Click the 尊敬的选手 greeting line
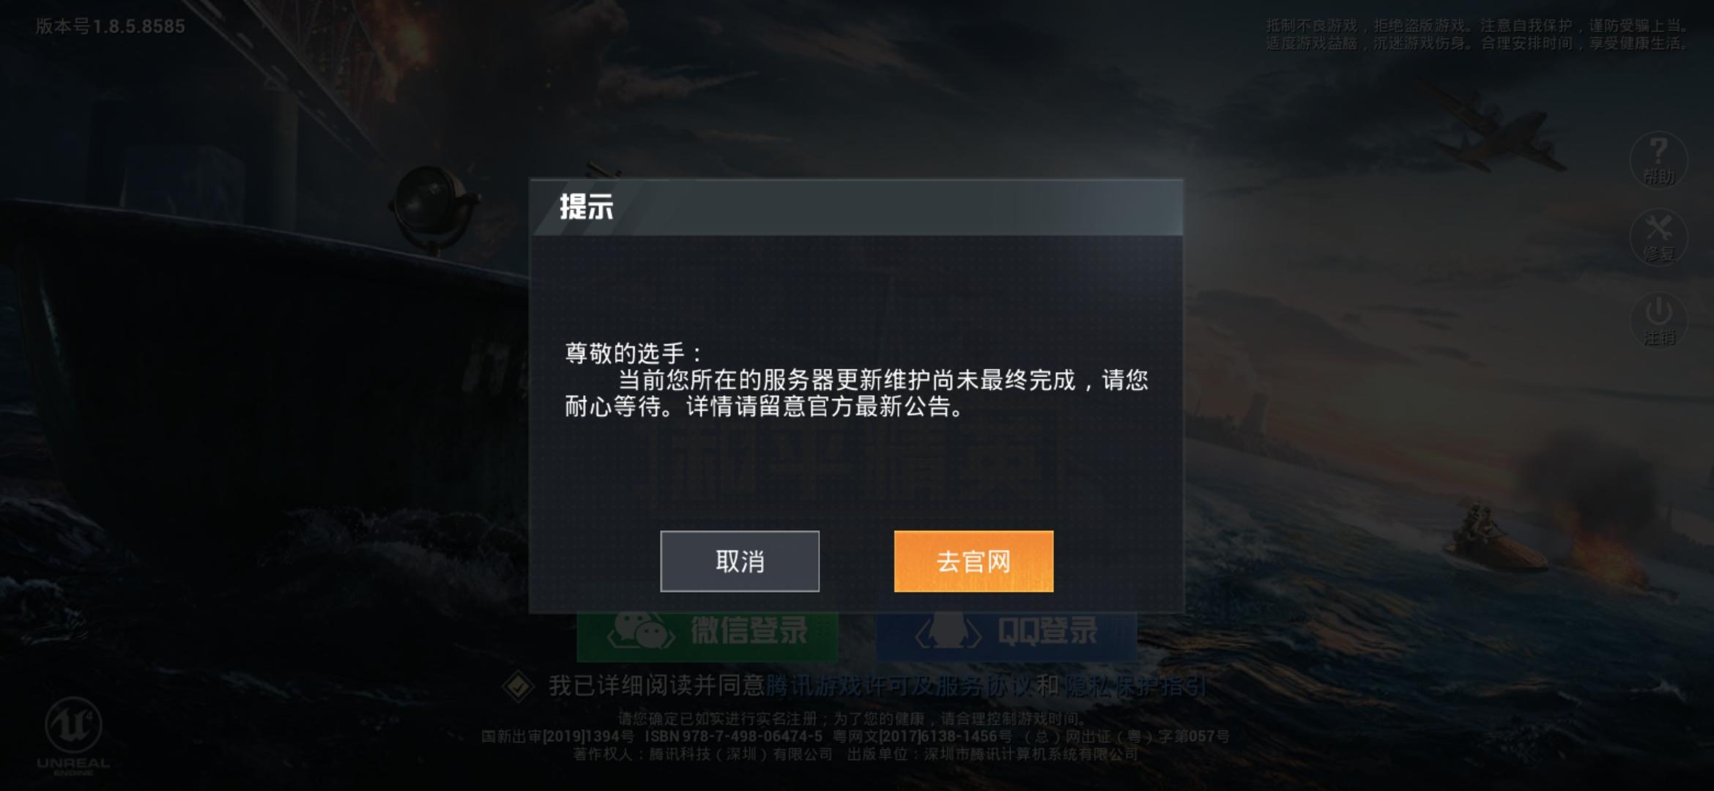This screenshot has height=791, width=1714. 633,353
